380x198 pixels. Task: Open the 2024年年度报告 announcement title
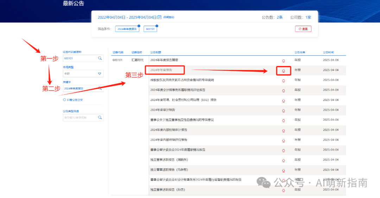[x=161, y=70]
